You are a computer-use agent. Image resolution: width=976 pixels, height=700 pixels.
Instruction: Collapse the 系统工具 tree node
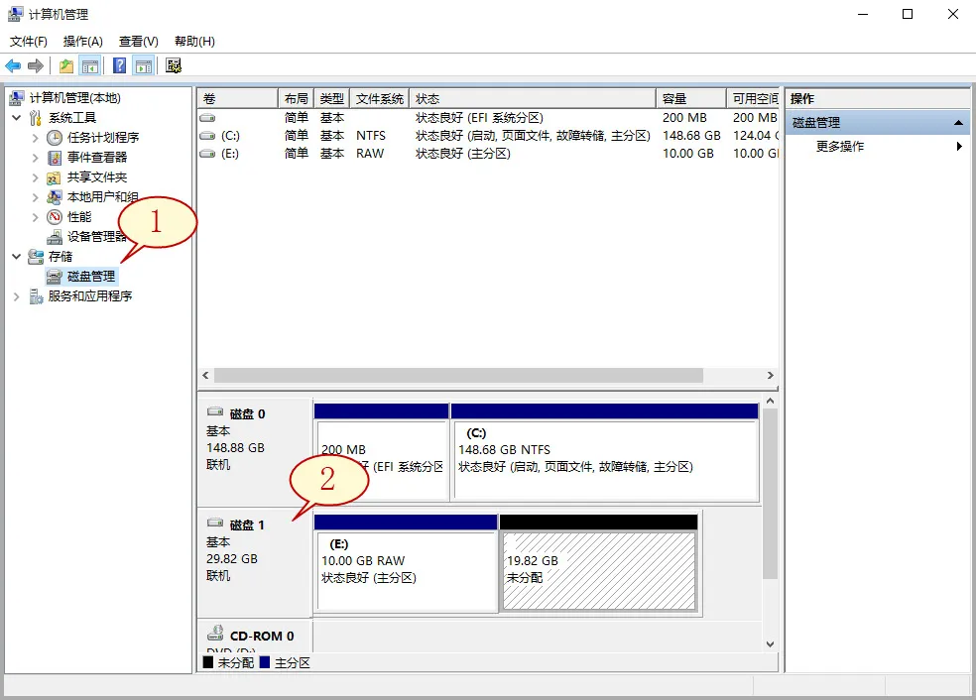point(17,118)
